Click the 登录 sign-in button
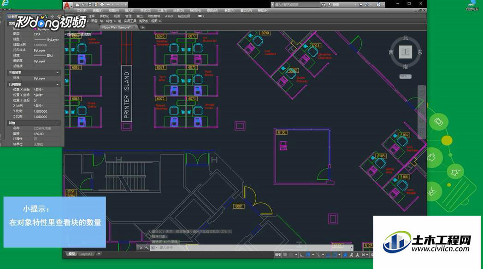This screenshot has width=483, height=269. [x=334, y=5]
